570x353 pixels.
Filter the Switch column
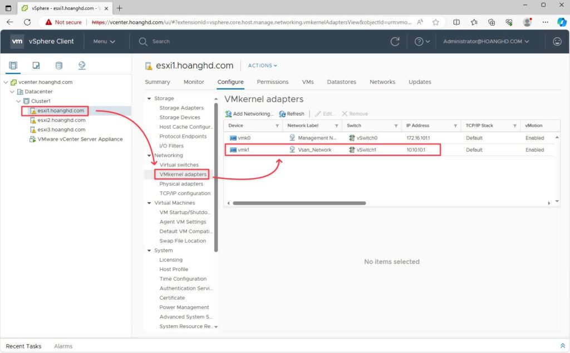[x=396, y=126]
